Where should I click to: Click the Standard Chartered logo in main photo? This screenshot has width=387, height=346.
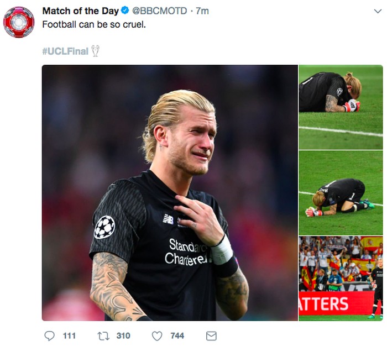pyautogui.click(x=188, y=251)
